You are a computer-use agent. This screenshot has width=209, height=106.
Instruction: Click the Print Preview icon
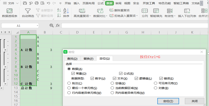(x=43, y=3)
